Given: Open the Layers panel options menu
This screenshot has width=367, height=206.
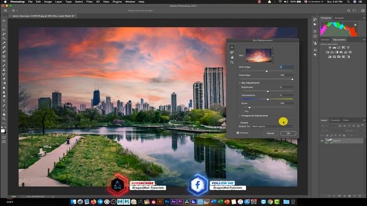Looking at the screenshot, I should (x=365, y=120).
